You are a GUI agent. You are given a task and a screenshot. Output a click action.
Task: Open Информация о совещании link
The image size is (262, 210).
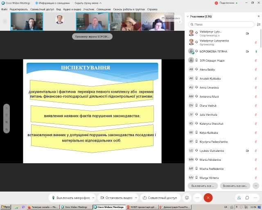pyautogui.click(x=52, y=3)
